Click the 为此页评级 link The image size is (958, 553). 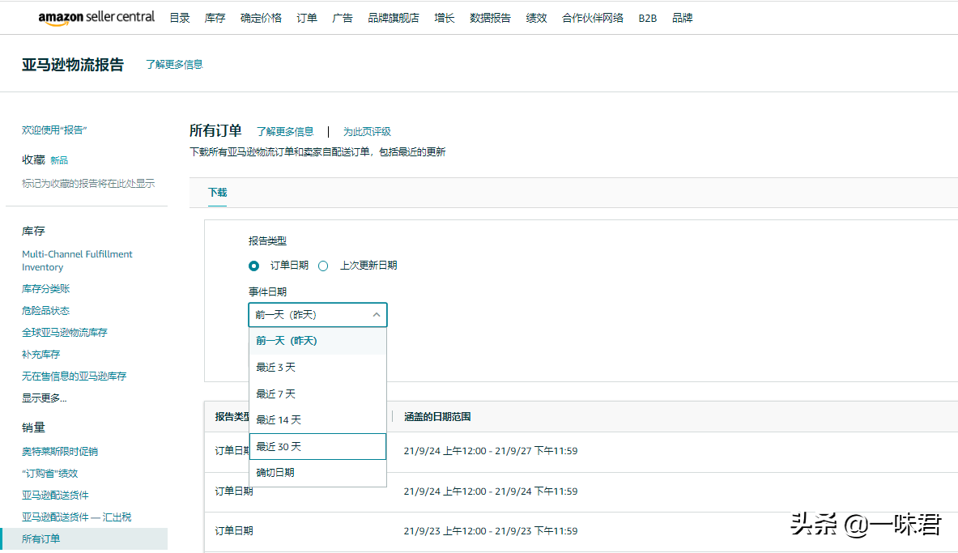coord(367,131)
